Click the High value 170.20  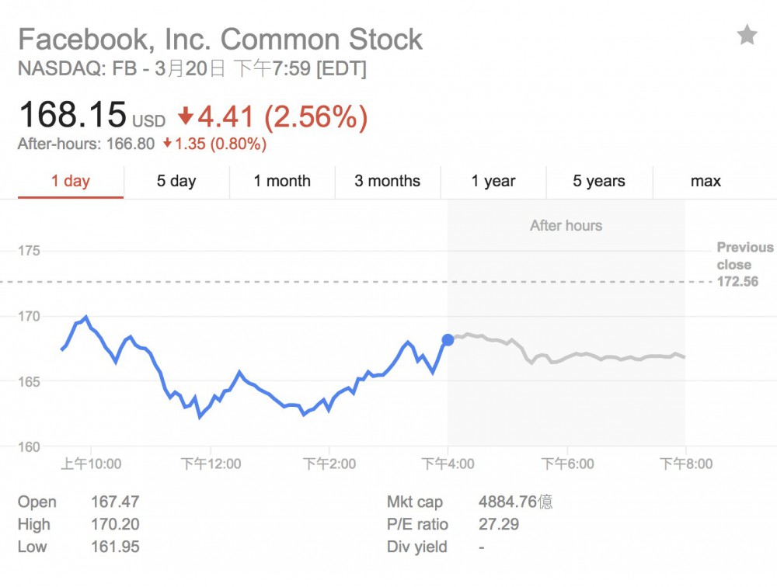[x=115, y=525]
